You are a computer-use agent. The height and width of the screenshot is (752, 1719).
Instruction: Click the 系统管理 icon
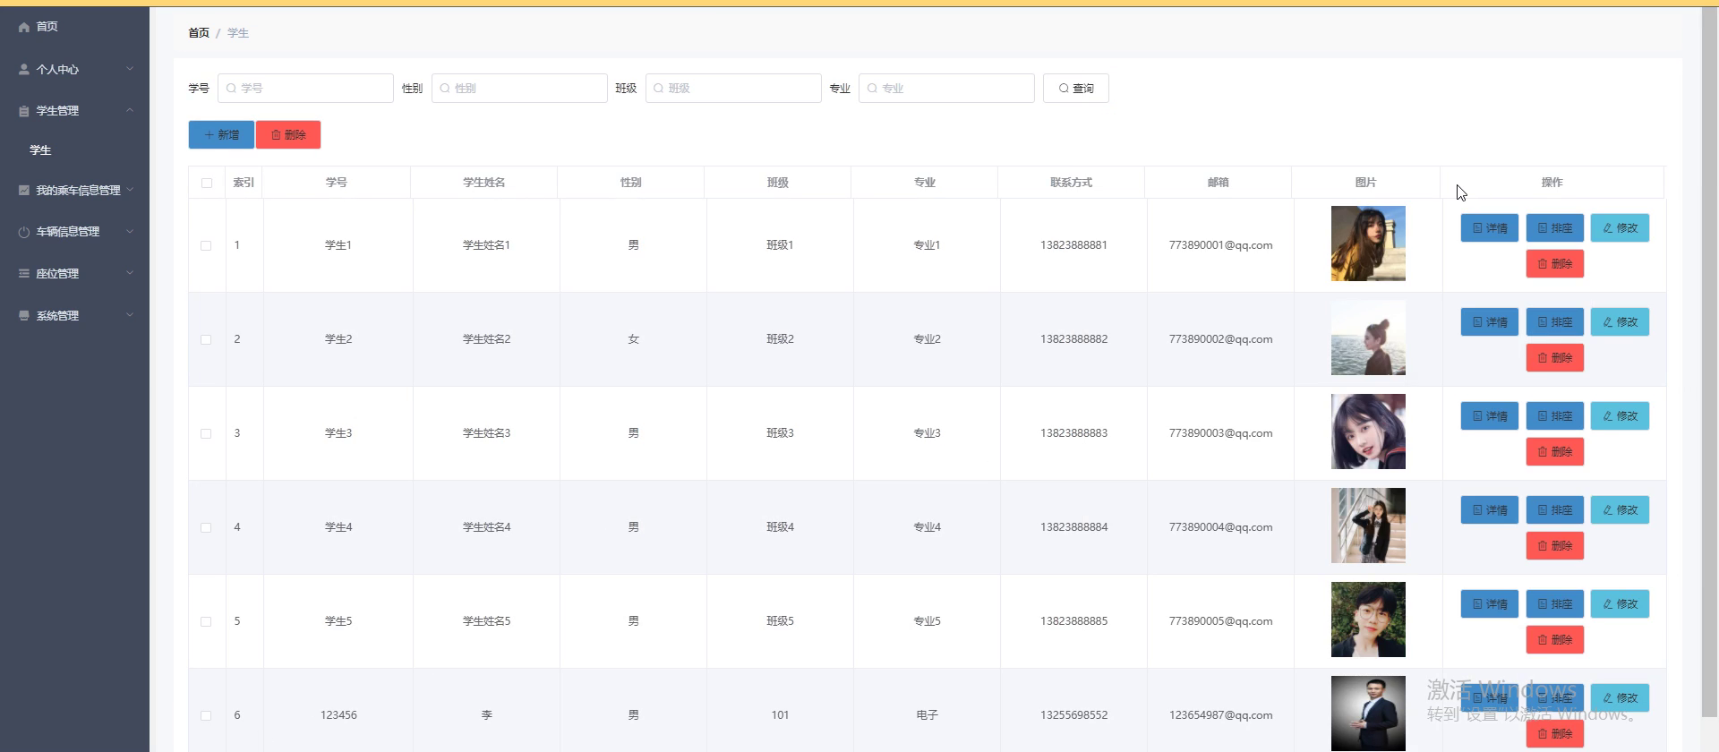point(24,315)
